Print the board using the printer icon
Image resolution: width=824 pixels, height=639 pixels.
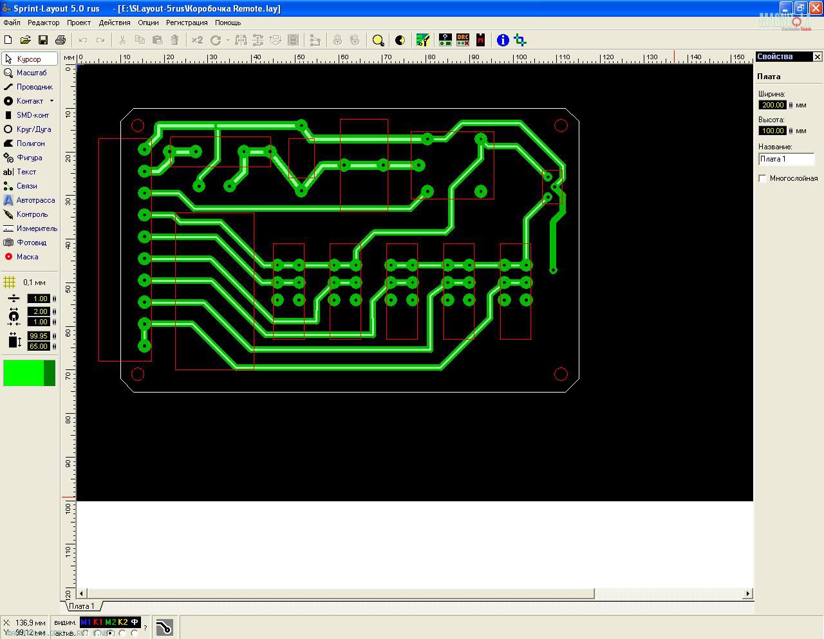point(61,40)
